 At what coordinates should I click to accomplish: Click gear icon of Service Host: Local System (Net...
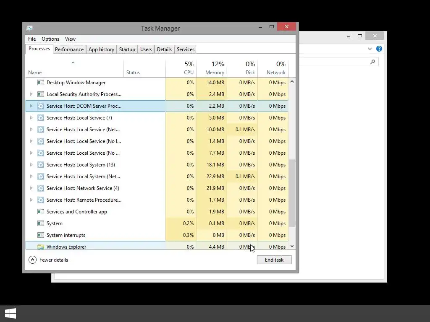coord(41,177)
